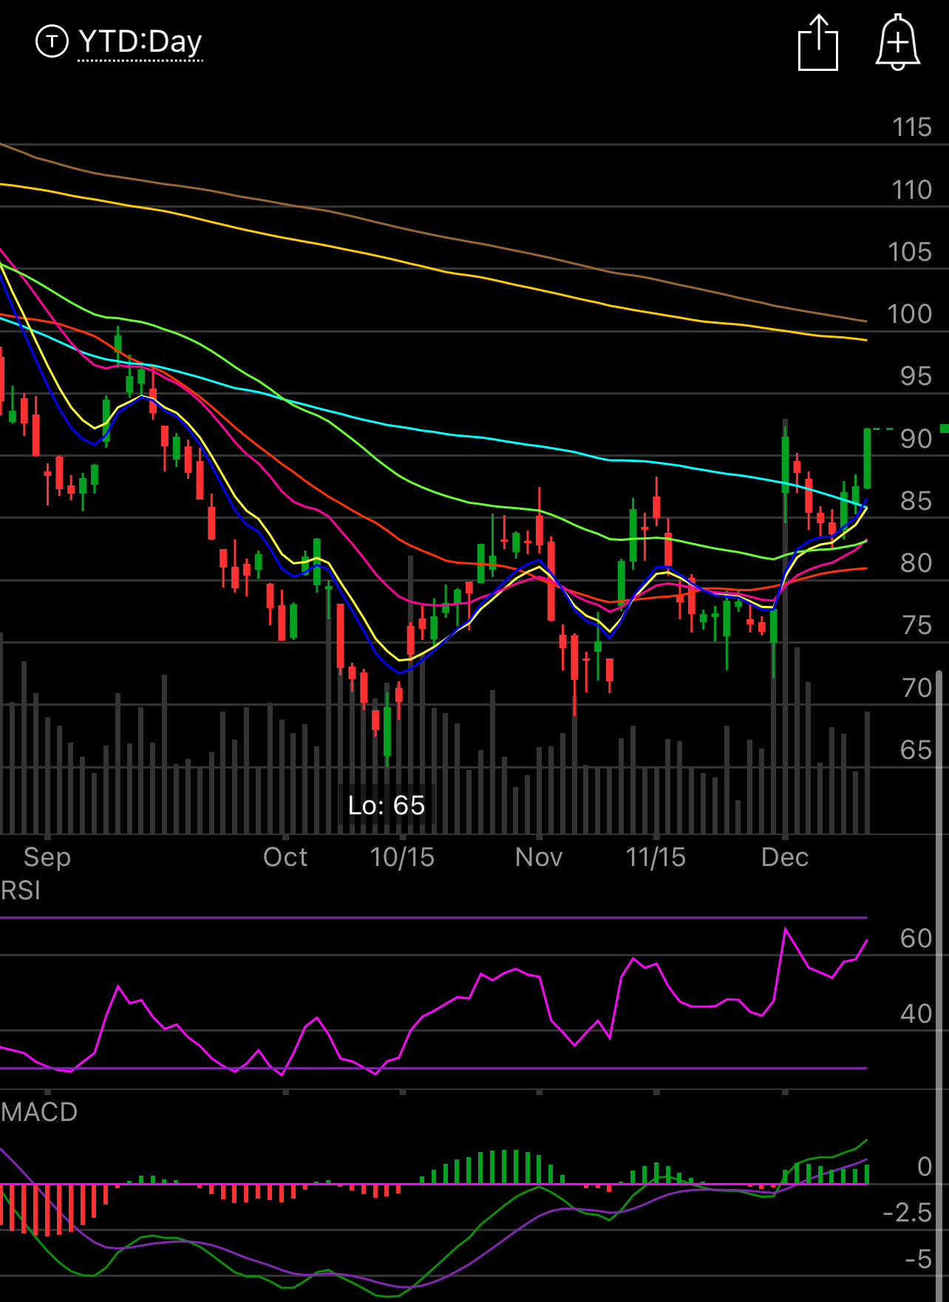
Task: Tap the 110 price axis label
Action: 912,190
